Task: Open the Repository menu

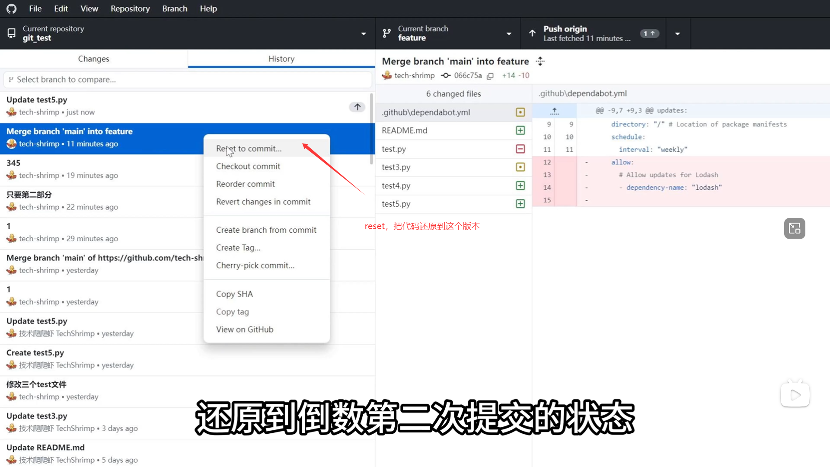Action: pyautogui.click(x=130, y=9)
